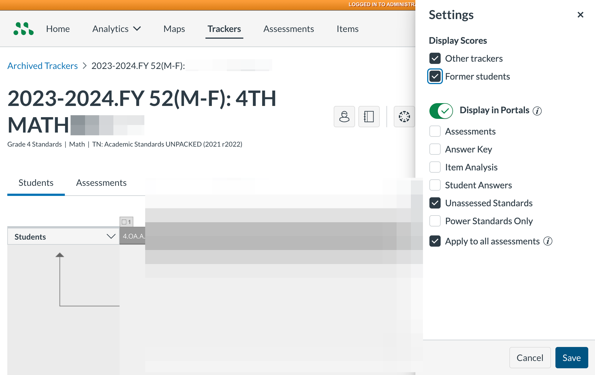Uncheck the Former students checkbox
This screenshot has height=375, width=595.
click(x=435, y=76)
